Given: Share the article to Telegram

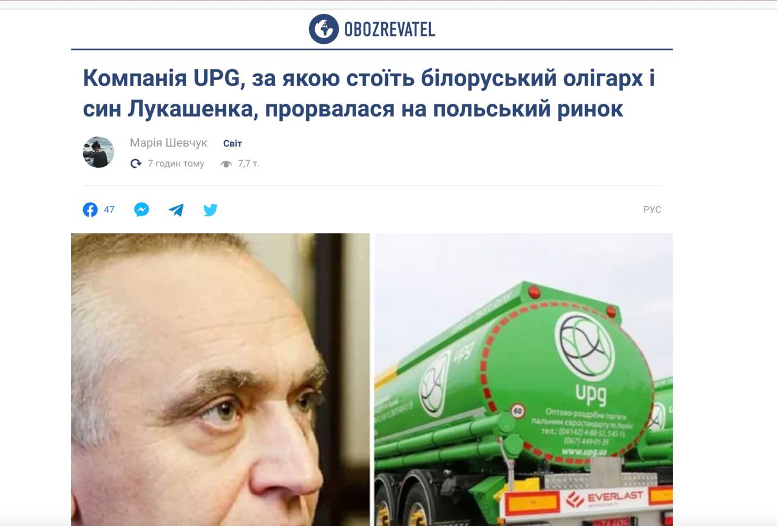Looking at the screenshot, I should coord(176,210).
